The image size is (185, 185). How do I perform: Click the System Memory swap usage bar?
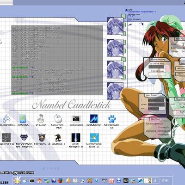click(157, 74)
